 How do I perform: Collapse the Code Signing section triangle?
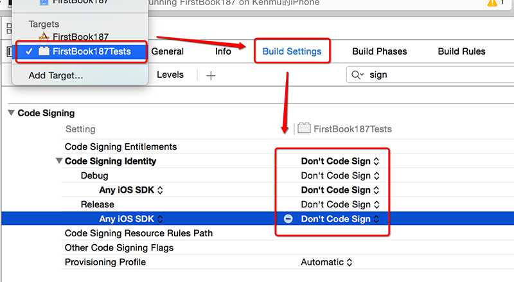pyautogui.click(x=11, y=113)
